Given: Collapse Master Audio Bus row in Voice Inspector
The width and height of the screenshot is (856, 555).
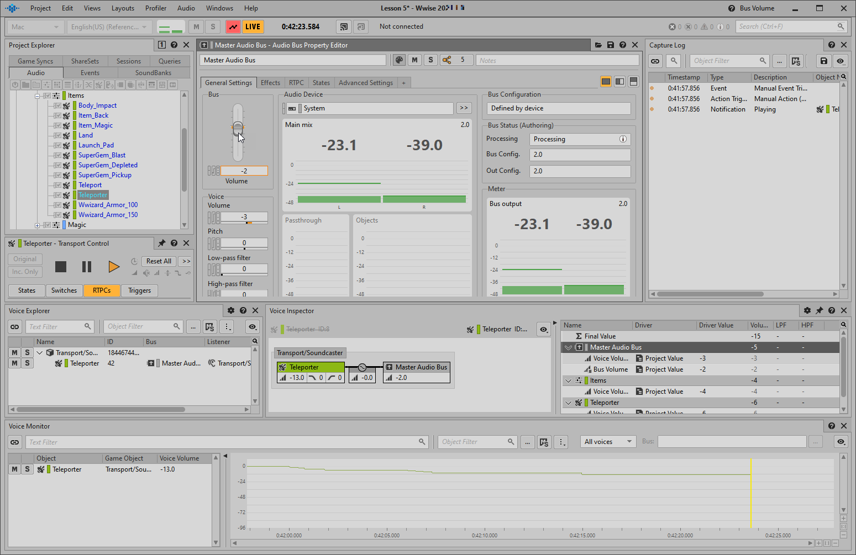Looking at the screenshot, I should coord(568,347).
